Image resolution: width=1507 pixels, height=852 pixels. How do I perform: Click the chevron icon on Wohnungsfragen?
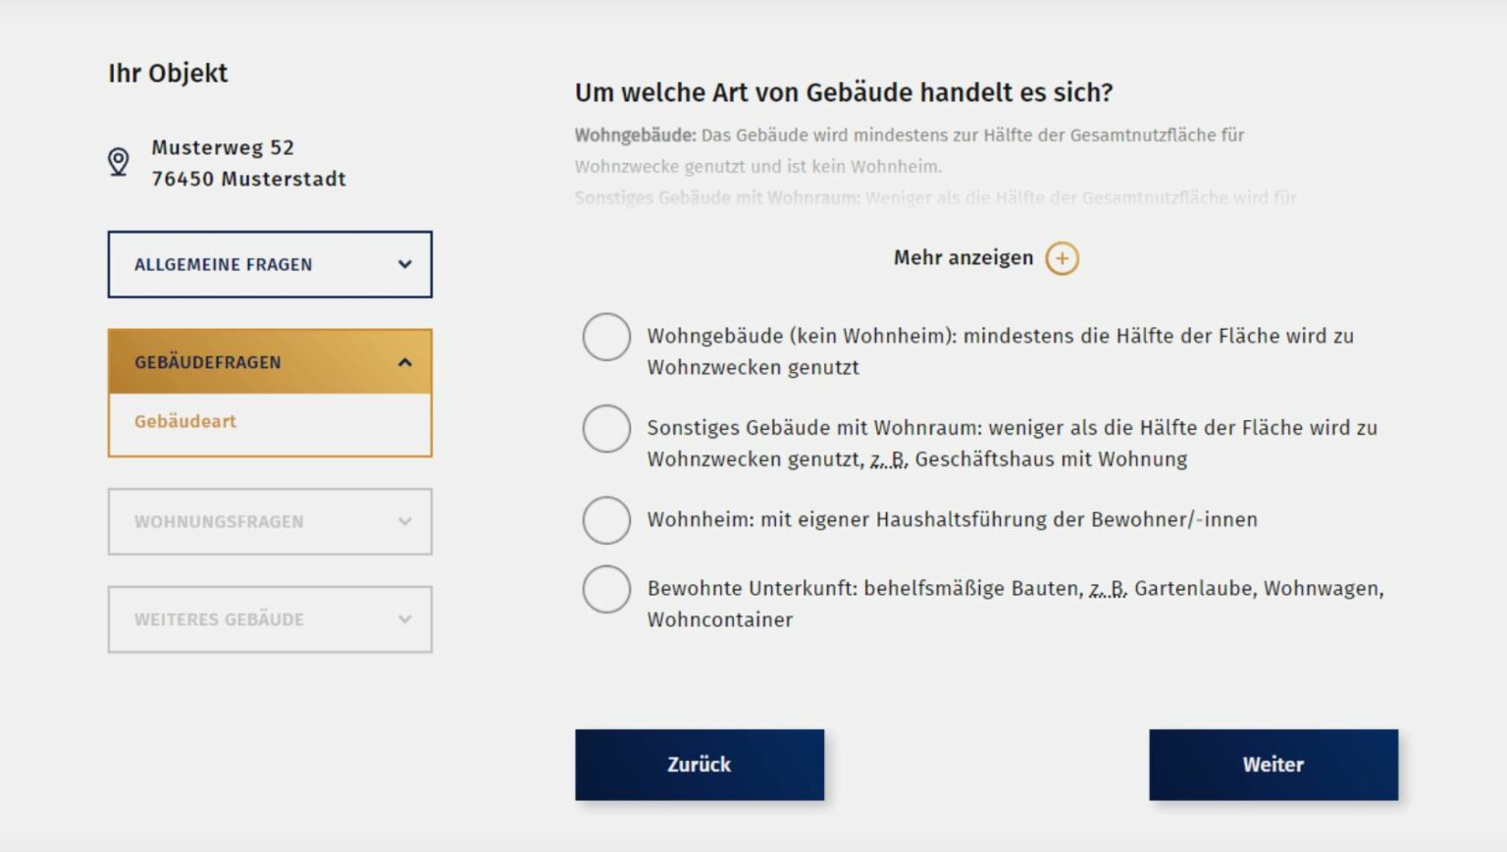pos(405,521)
